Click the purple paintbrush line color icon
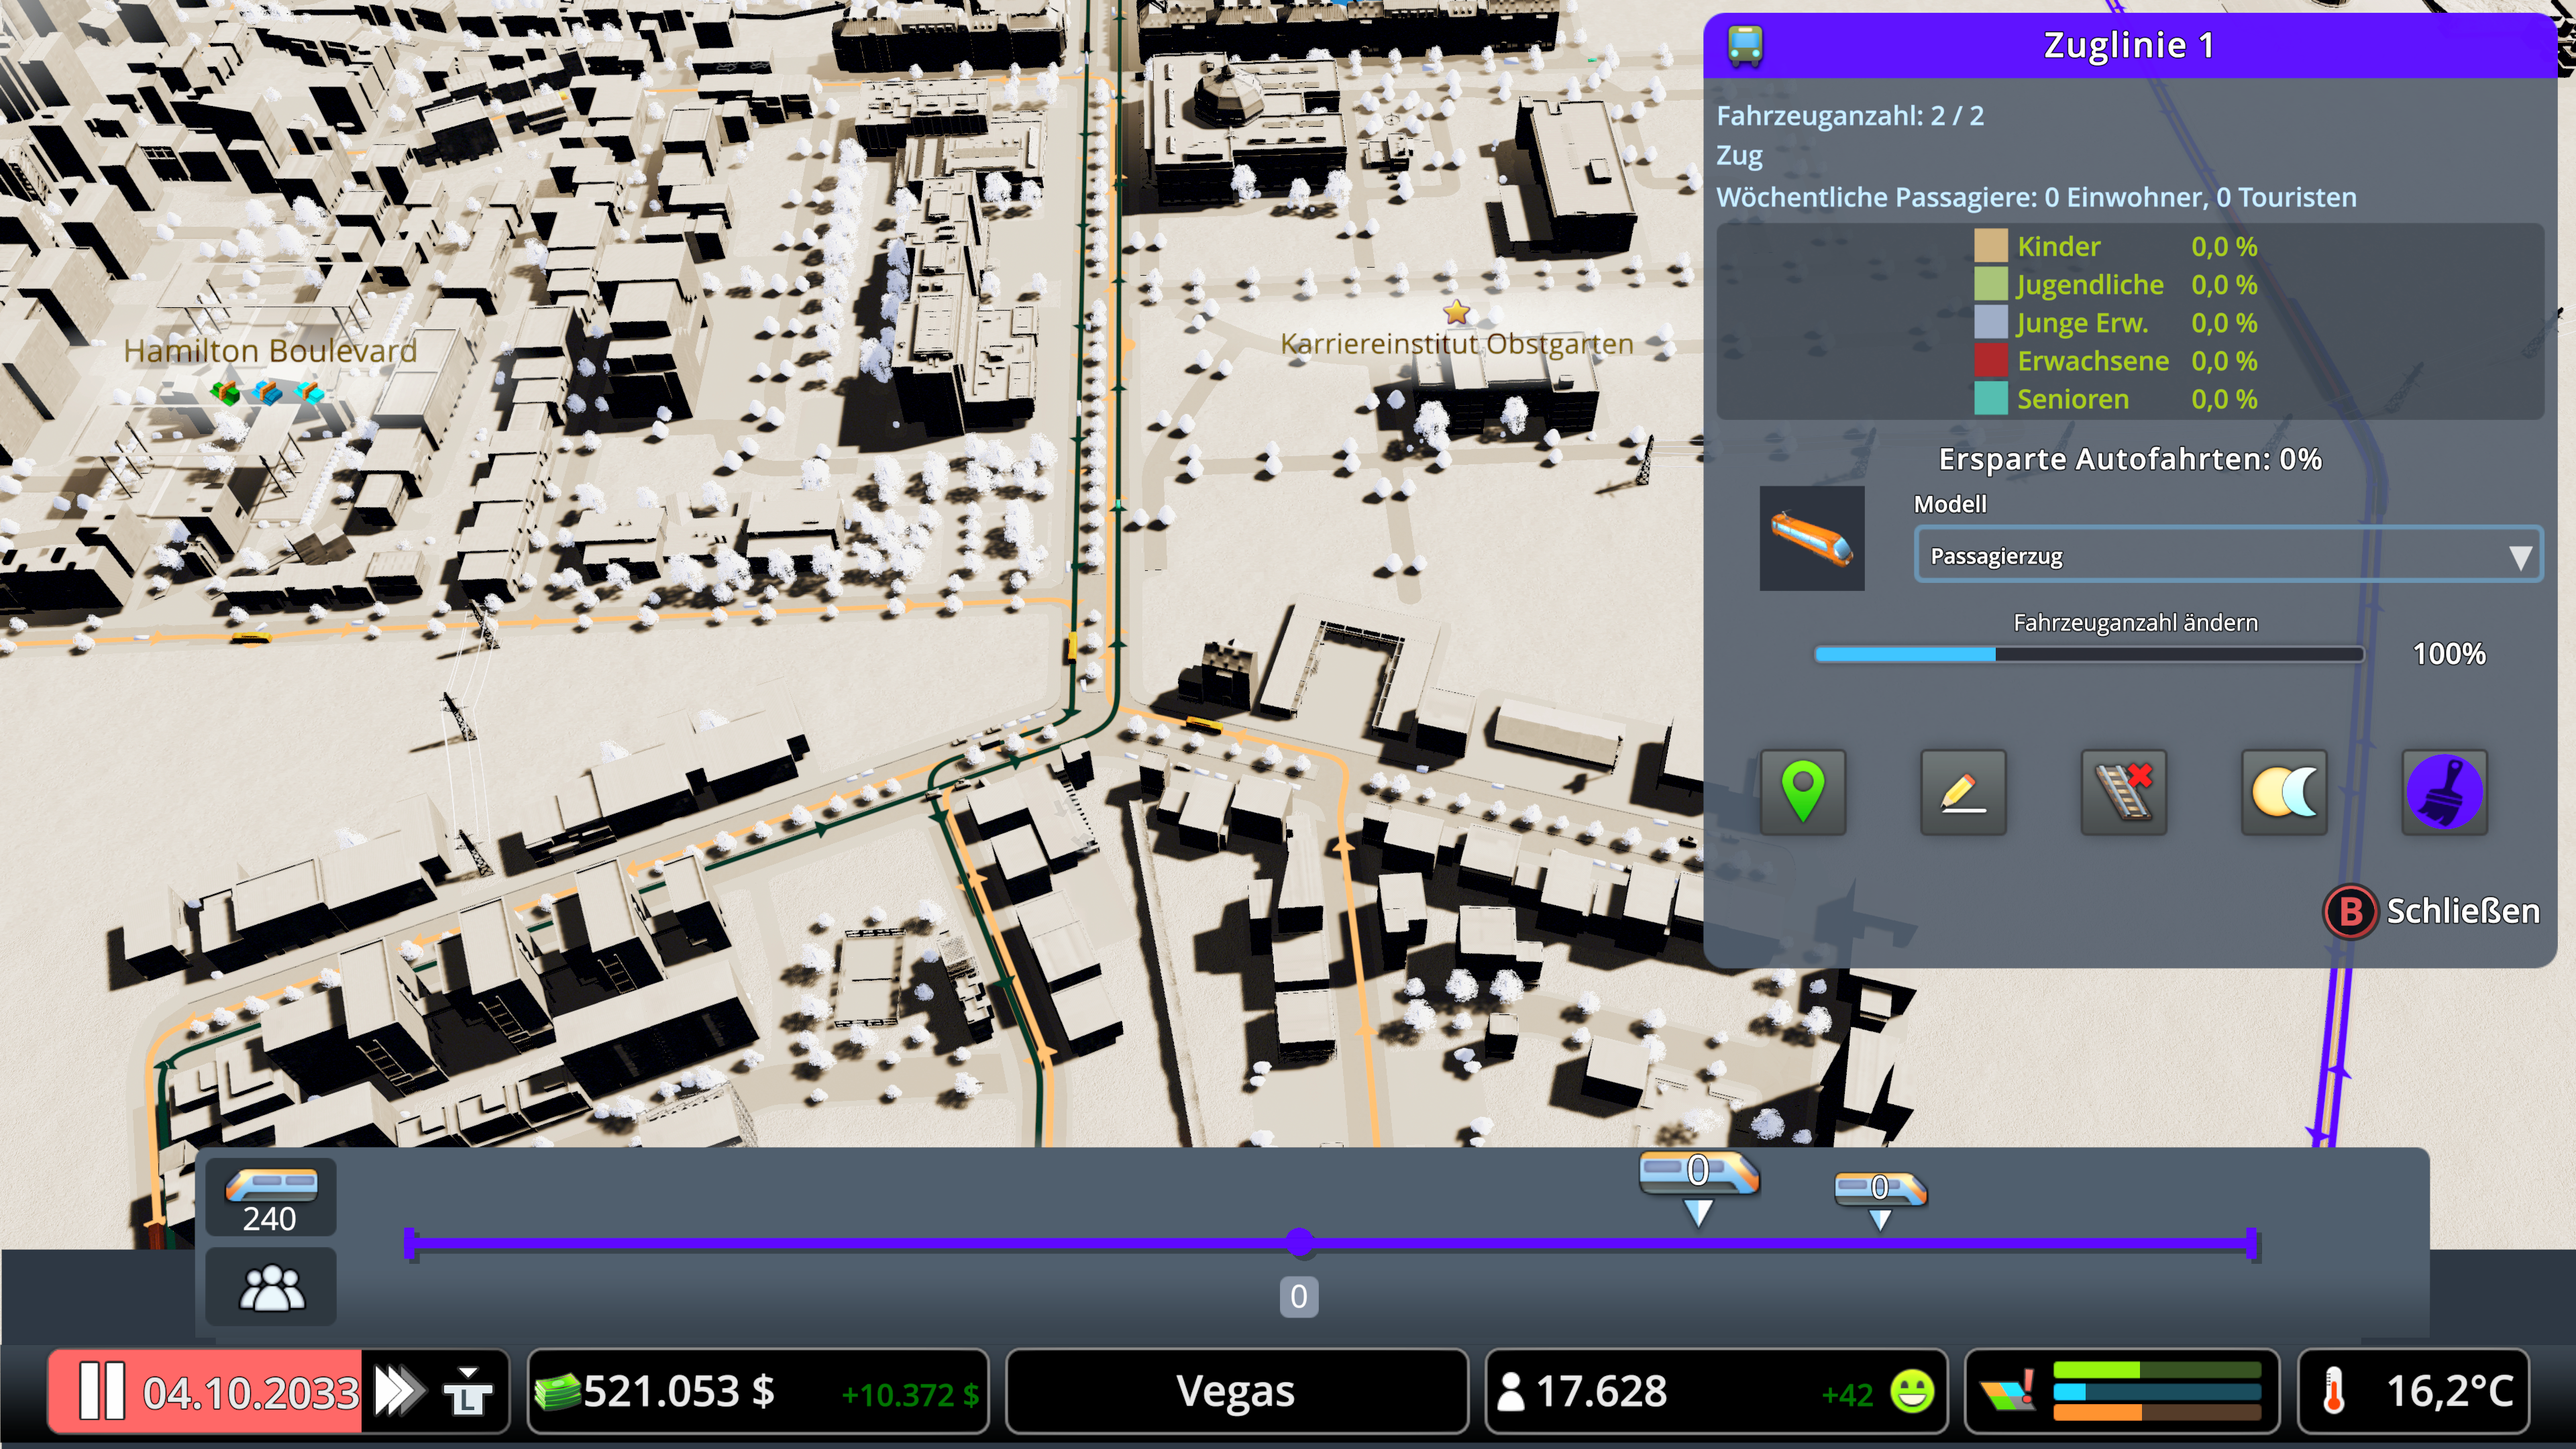The height and width of the screenshot is (1449, 2576). (x=2444, y=791)
